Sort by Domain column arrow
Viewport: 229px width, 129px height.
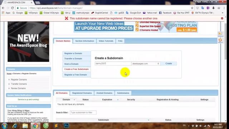click(74, 100)
